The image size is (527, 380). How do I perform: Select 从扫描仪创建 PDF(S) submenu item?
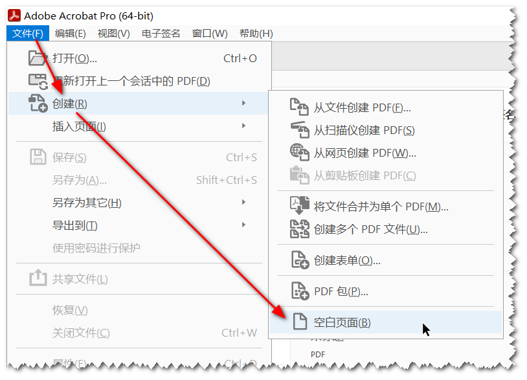386,130
